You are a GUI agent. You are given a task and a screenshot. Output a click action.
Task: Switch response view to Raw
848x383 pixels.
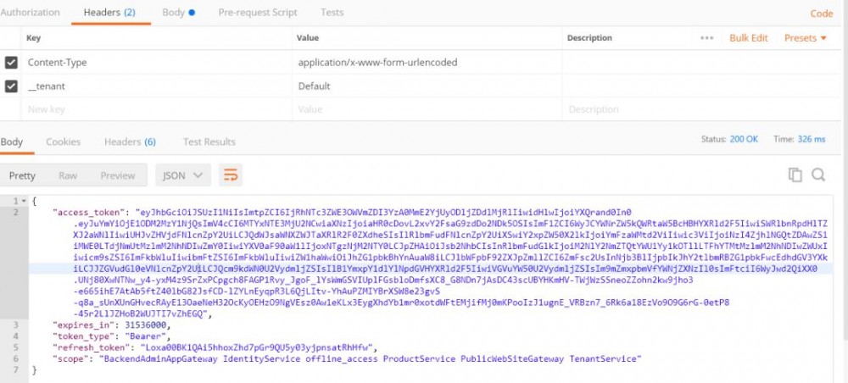68,175
